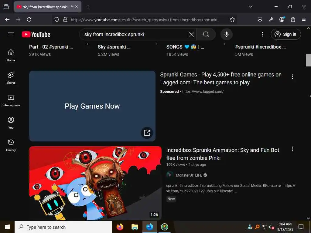Open Firefox from the taskbar
Viewport: 311px width, 233px height.
click(x=120, y=227)
